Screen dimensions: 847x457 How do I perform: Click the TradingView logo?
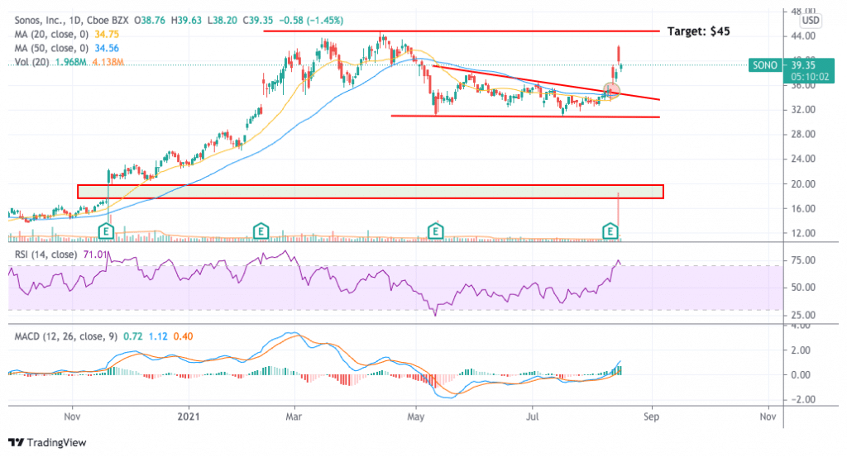(x=47, y=442)
